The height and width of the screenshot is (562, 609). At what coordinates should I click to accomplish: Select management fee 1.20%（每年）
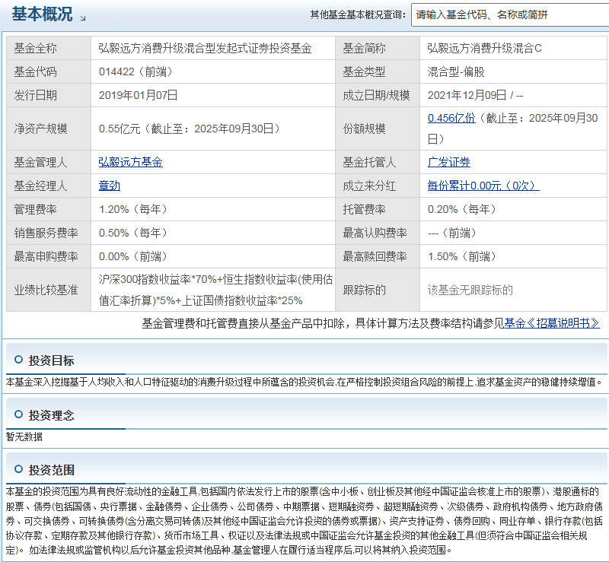pyautogui.click(x=133, y=209)
